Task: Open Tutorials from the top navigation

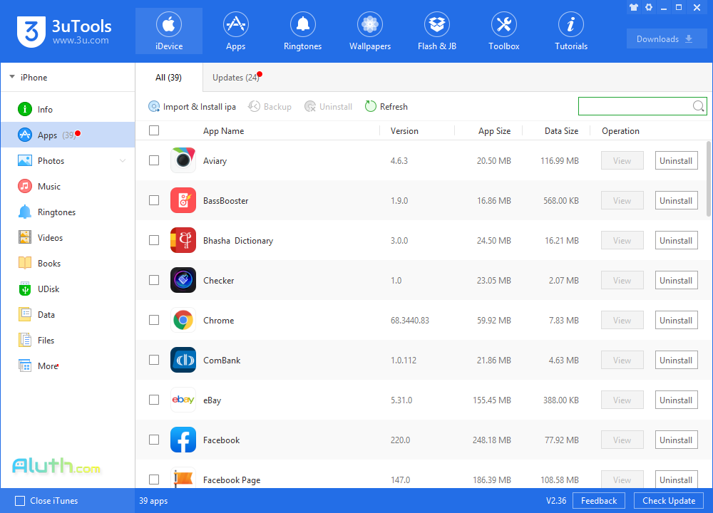Action: tap(570, 31)
